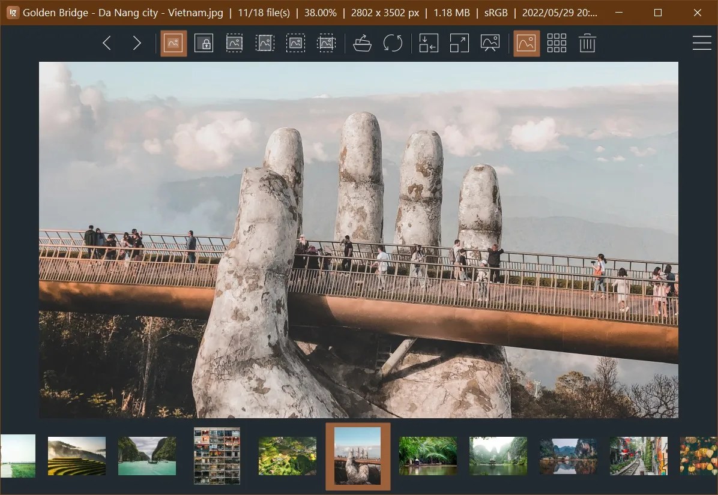This screenshot has width=718, height=495.
Task: Start the slideshow
Action: pos(490,43)
